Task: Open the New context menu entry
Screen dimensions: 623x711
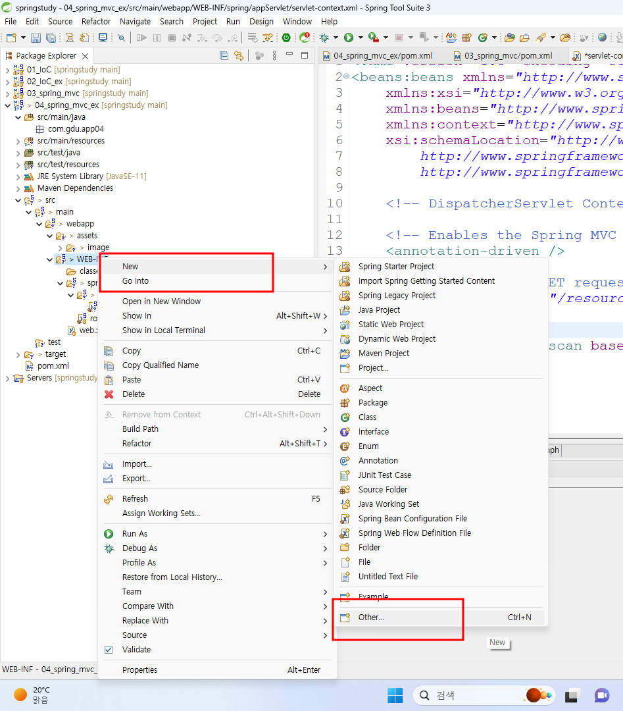Action: point(216,266)
